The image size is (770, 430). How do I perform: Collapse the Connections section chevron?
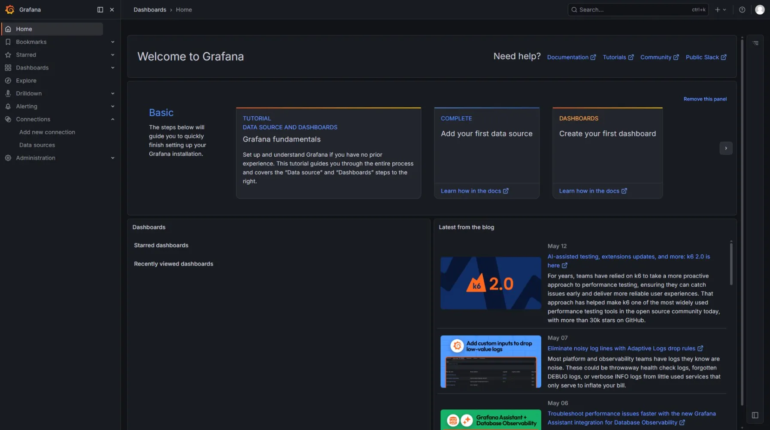[113, 119]
